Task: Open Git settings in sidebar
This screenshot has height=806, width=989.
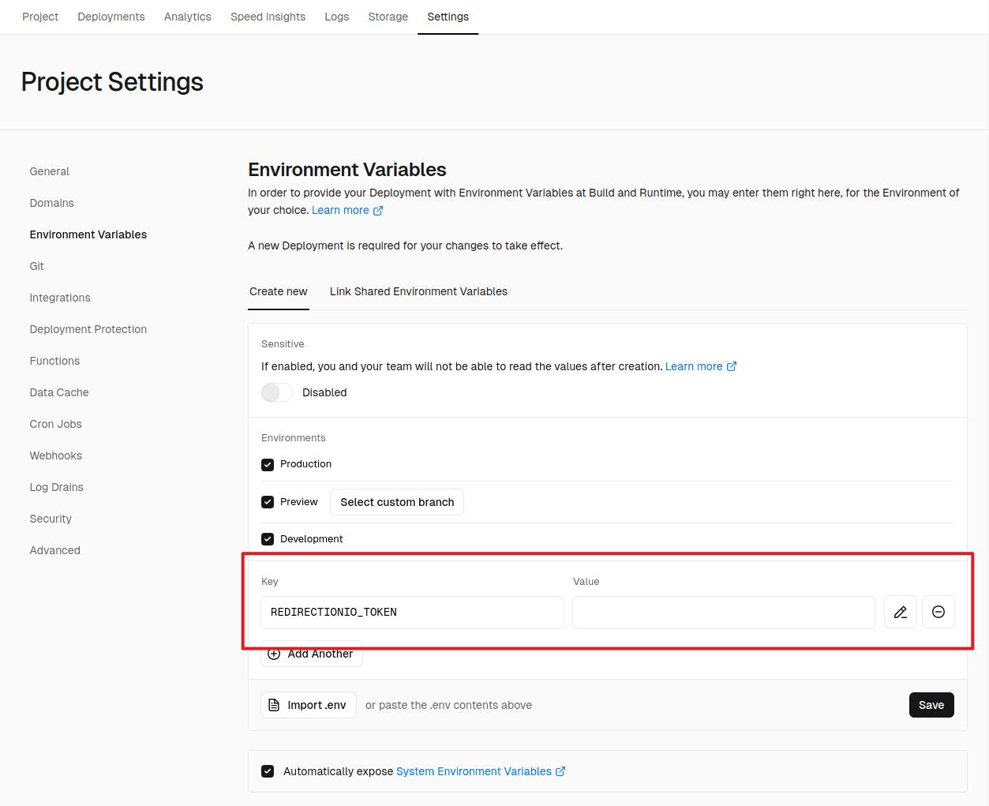Action: (x=37, y=266)
